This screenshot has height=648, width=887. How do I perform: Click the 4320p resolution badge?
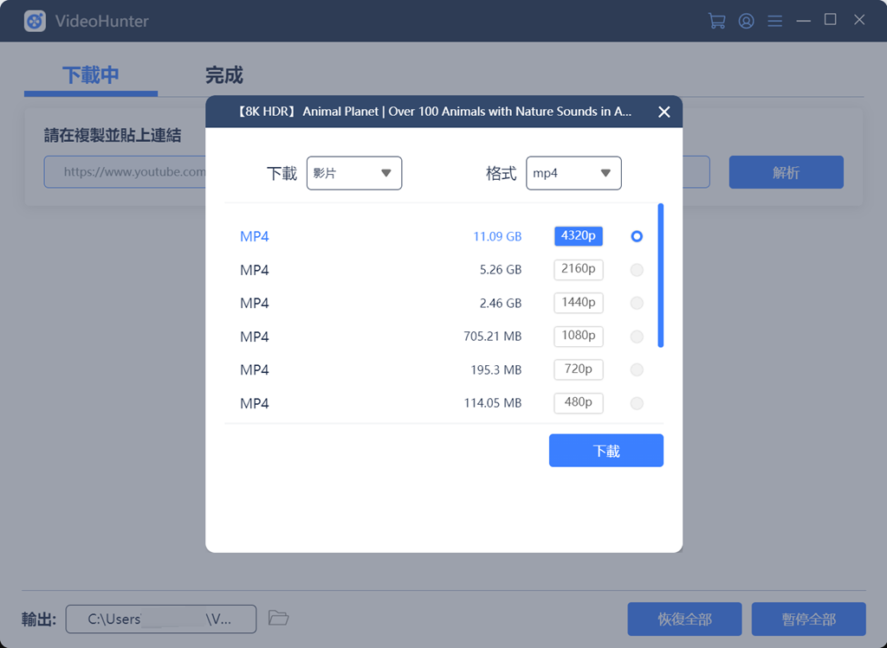[578, 236]
